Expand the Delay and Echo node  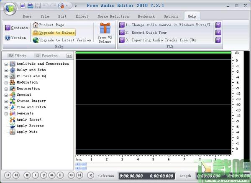tap(6, 70)
